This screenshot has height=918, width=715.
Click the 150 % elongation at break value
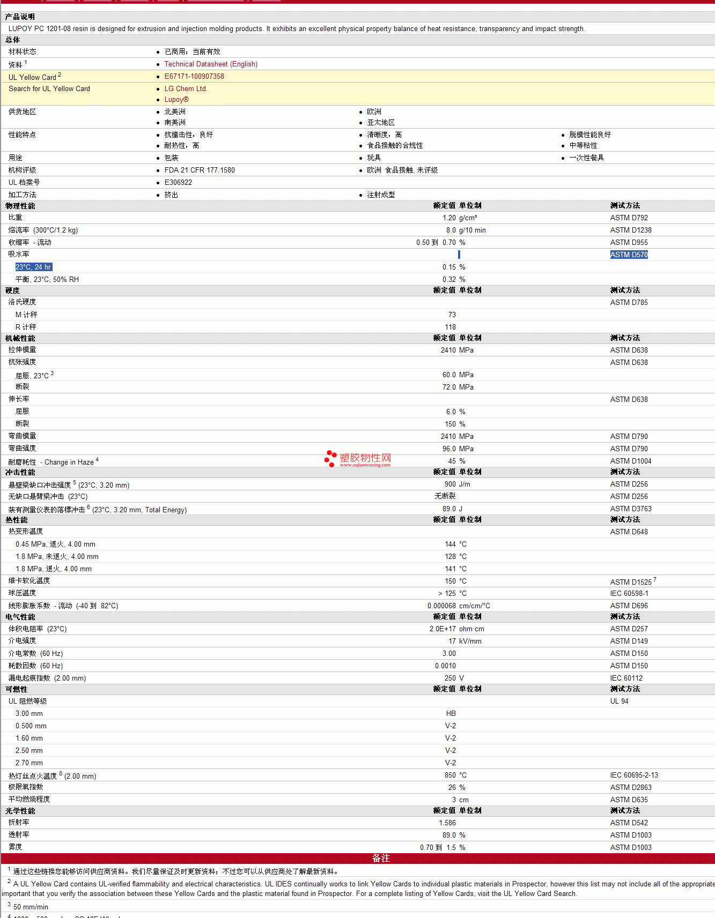tap(455, 424)
